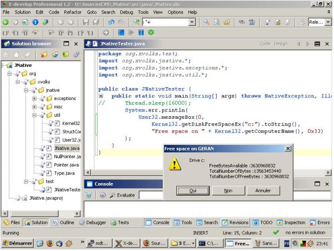Click Annuler button in message box
Screen dimensions: 334x251
tap(263, 190)
